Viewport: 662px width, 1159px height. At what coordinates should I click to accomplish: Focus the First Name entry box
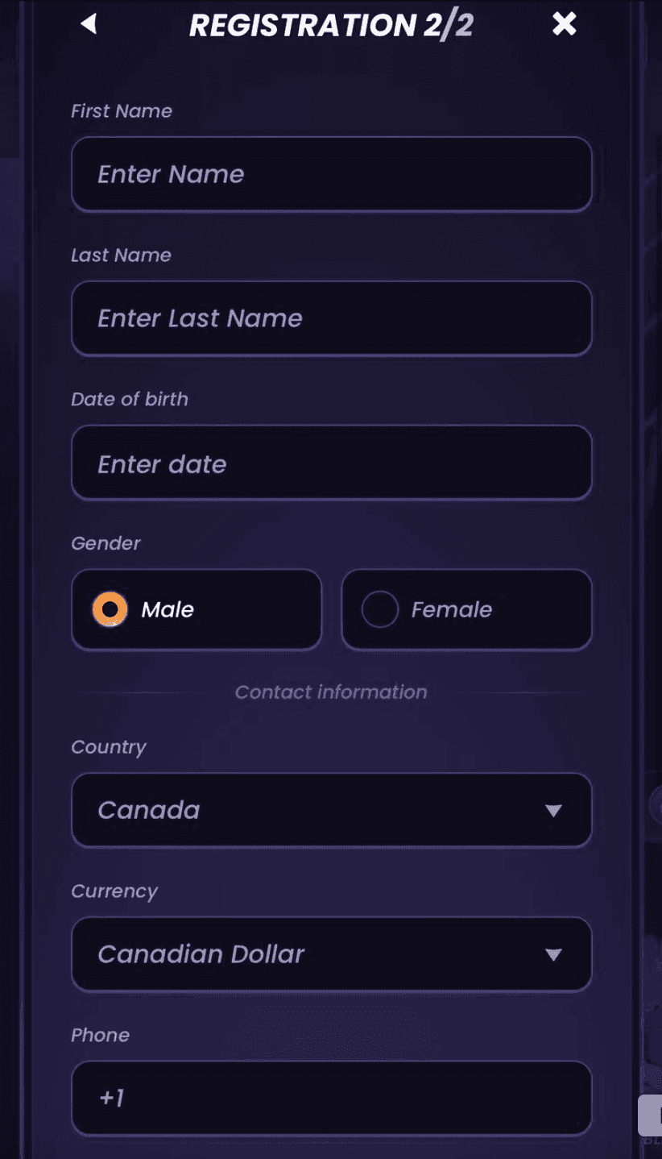331,174
